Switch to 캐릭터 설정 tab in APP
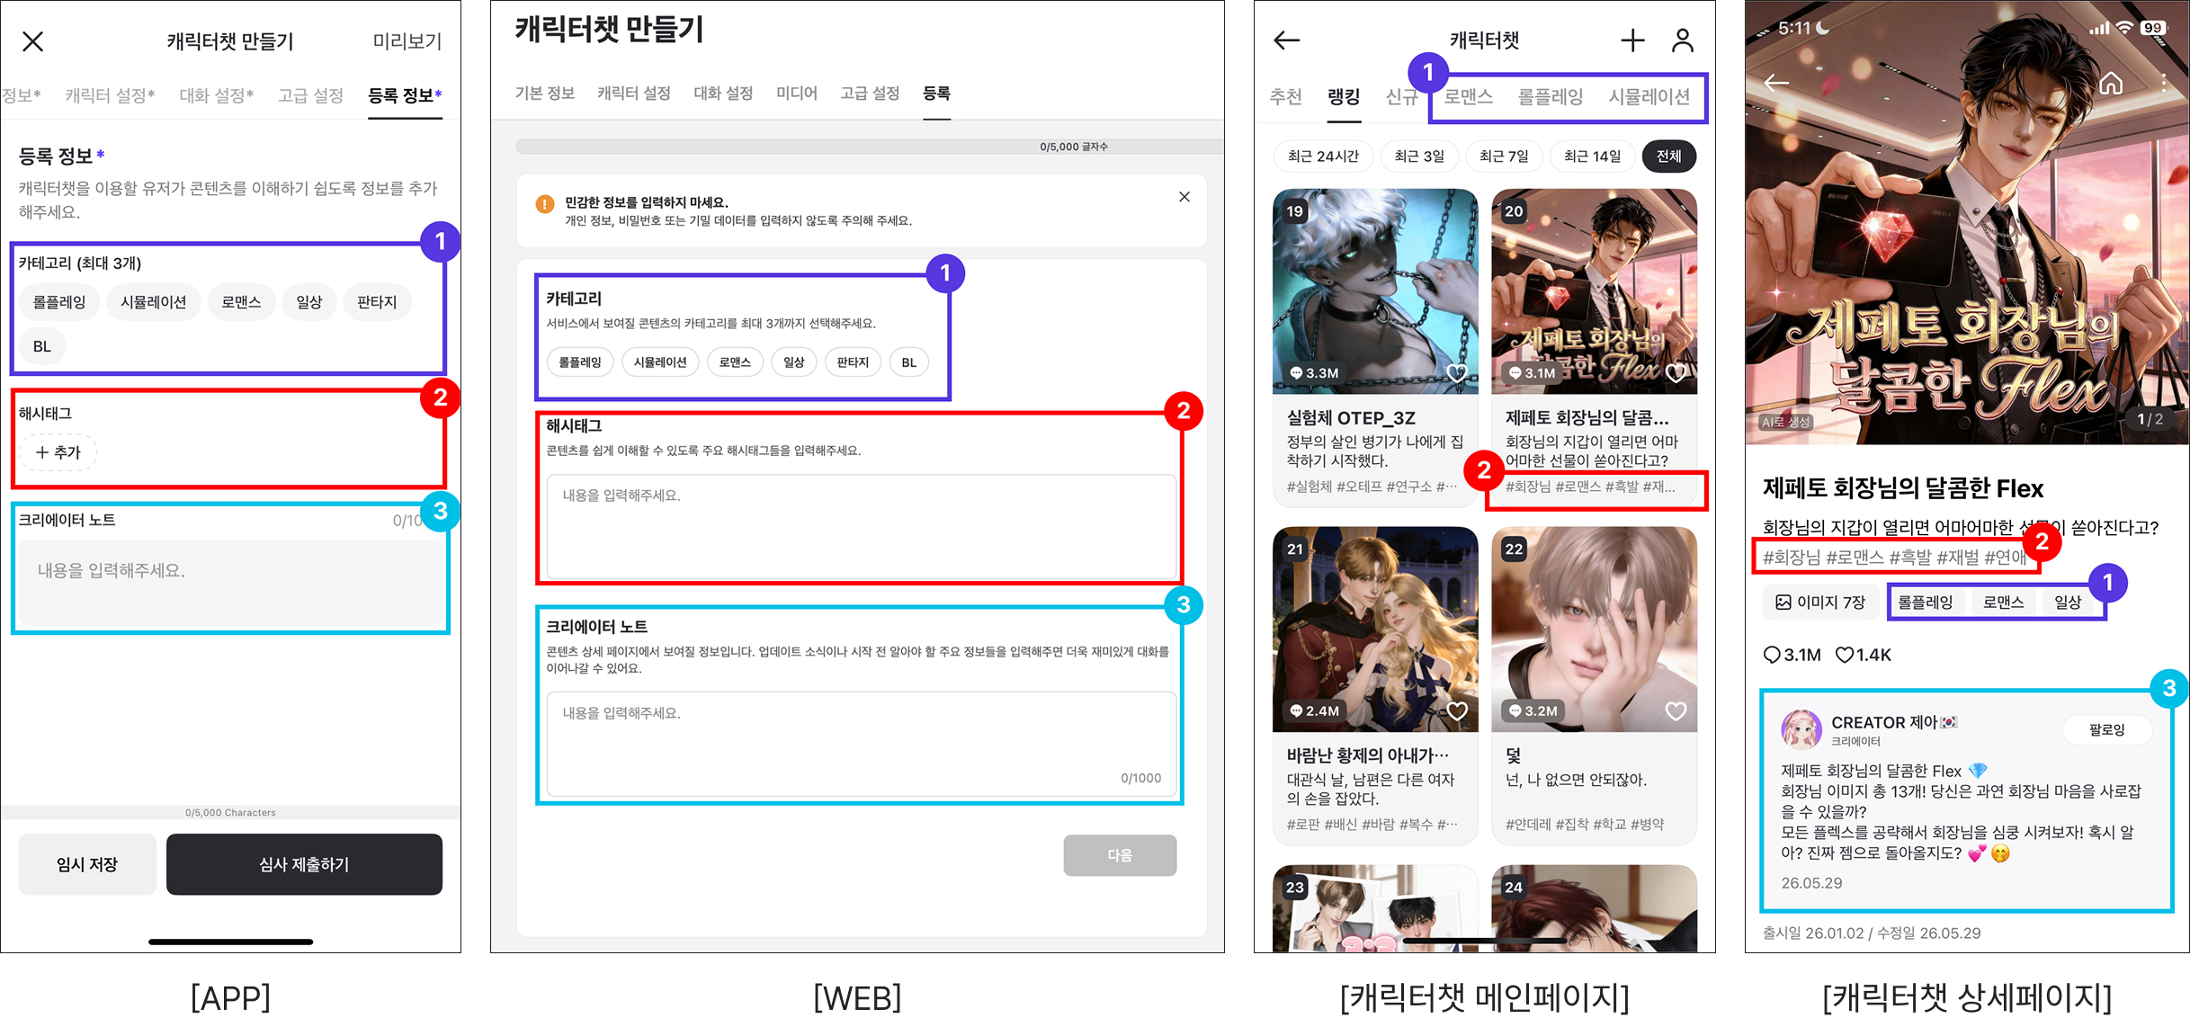 [x=110, y=95]
